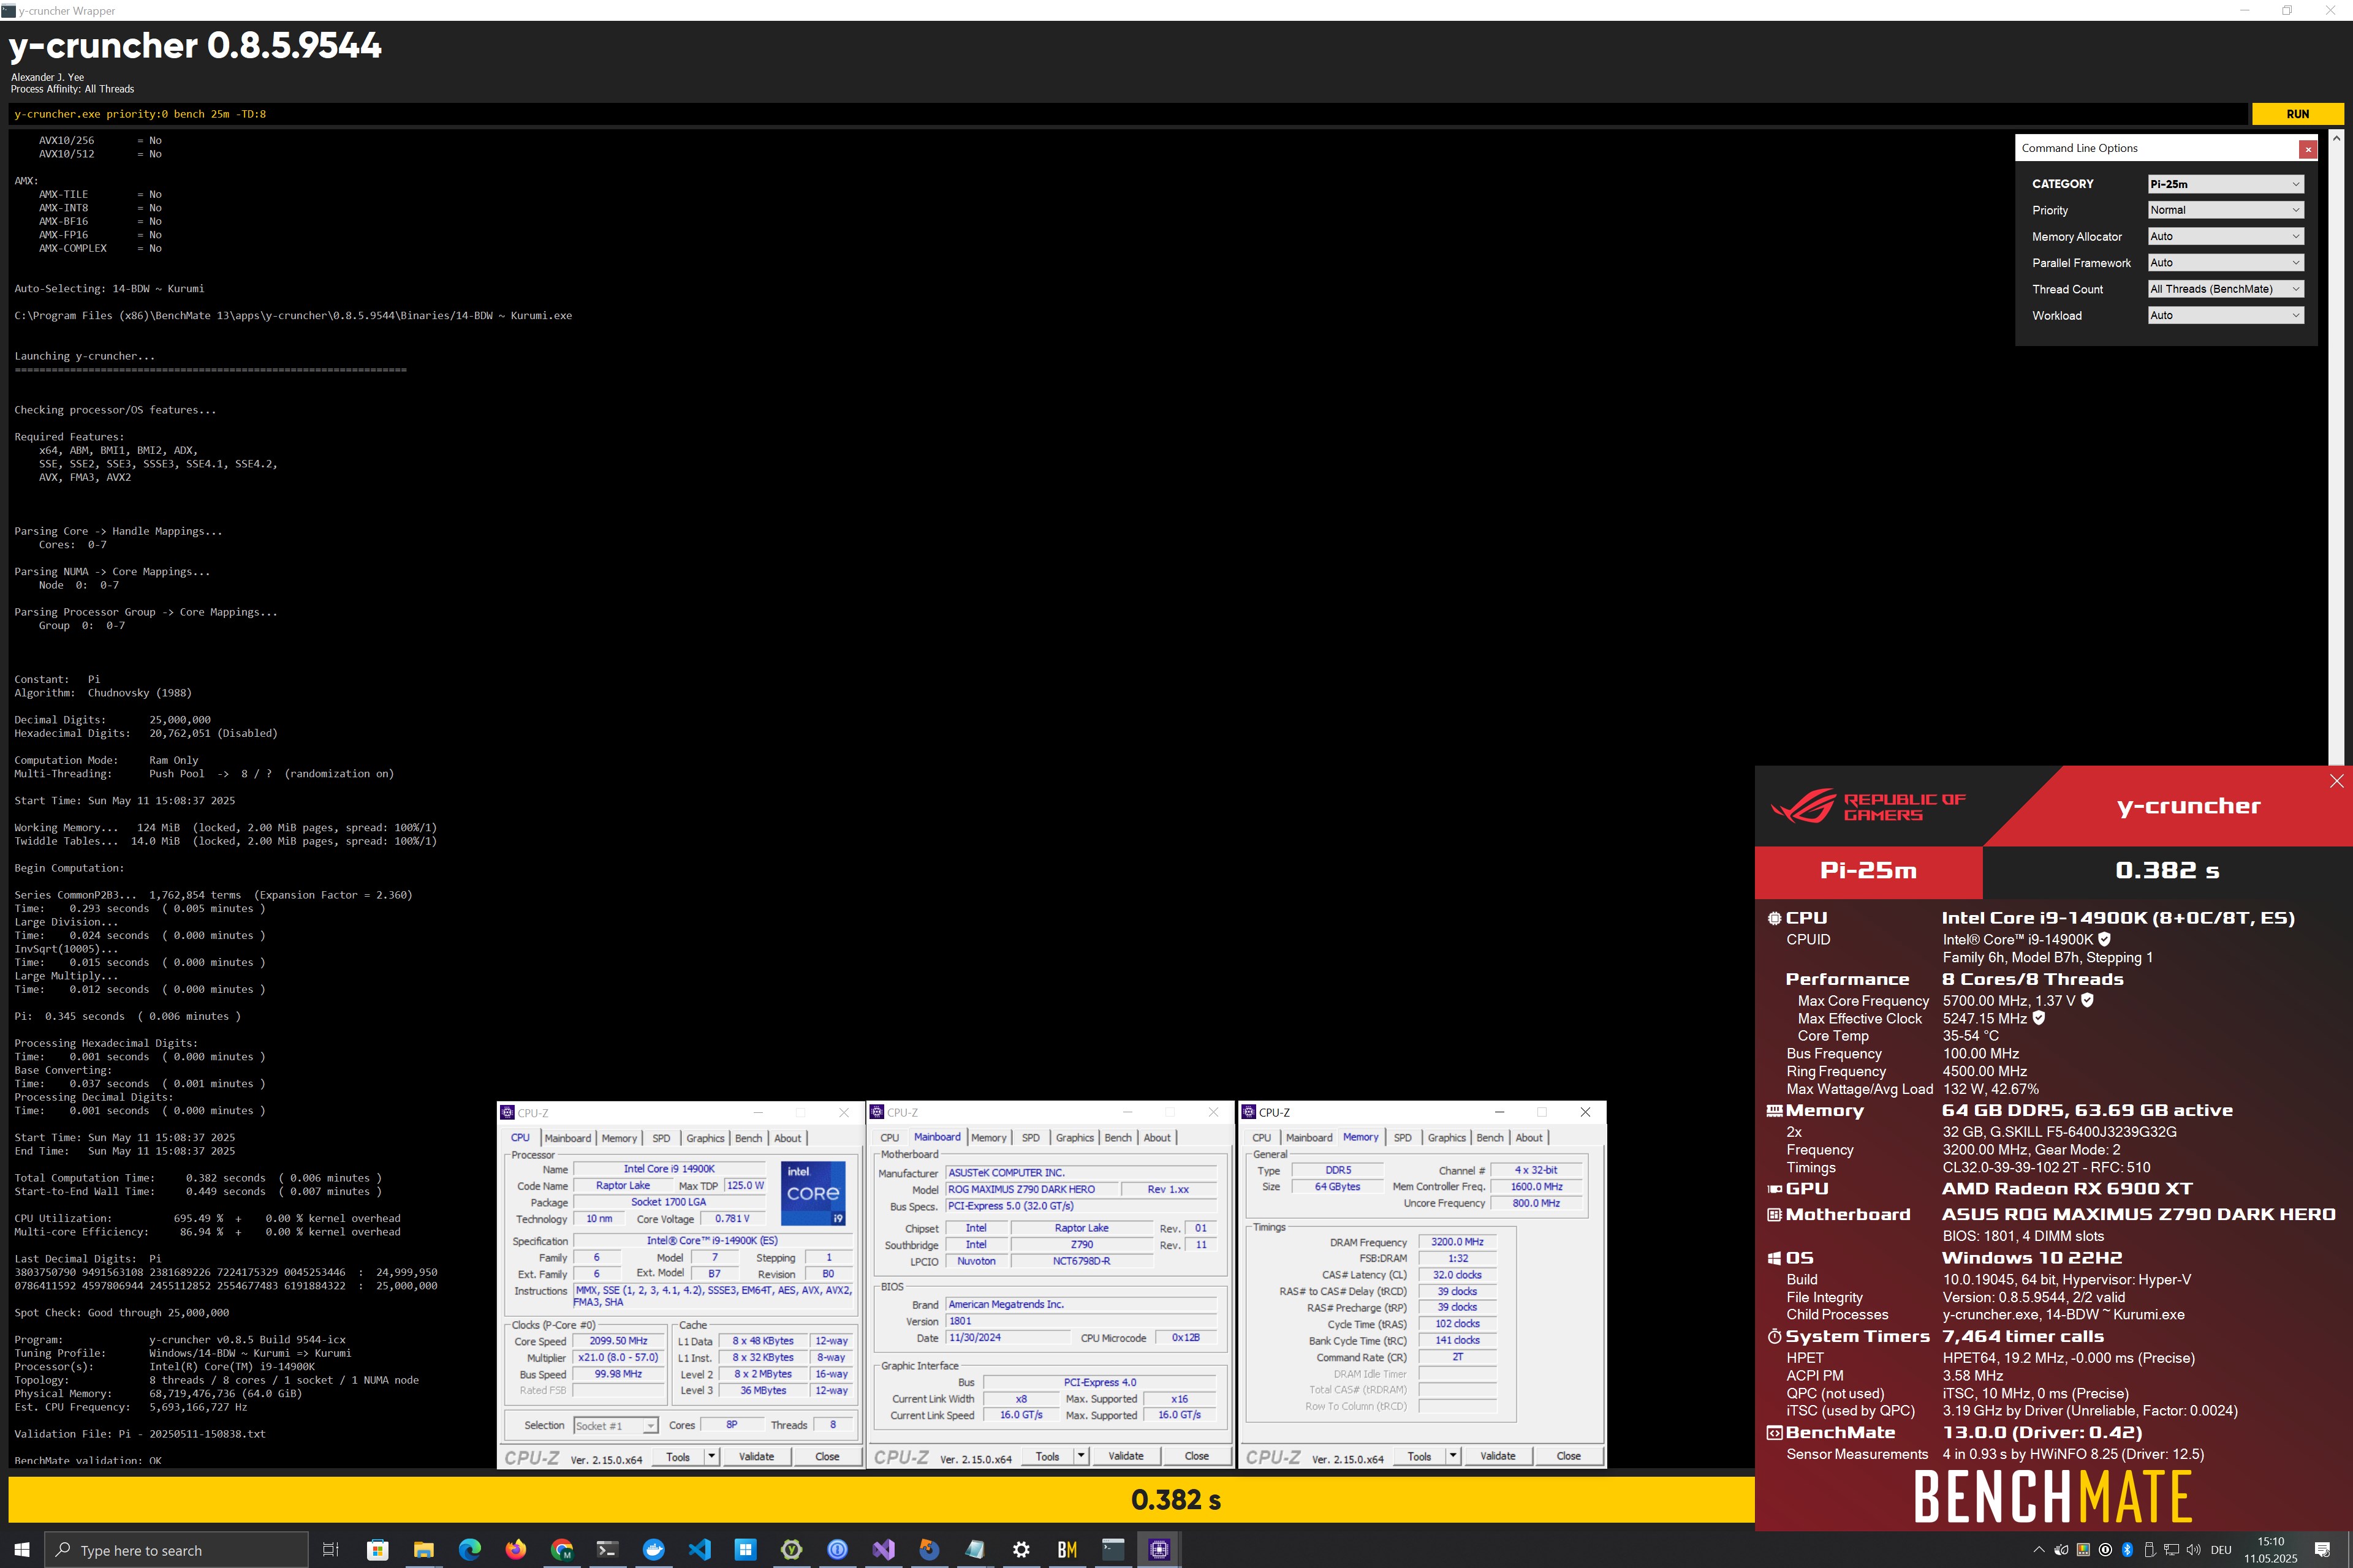2353x1568 pixels.
Task: Click the Bluetooth tray icon
Action: [2127, 1550]
